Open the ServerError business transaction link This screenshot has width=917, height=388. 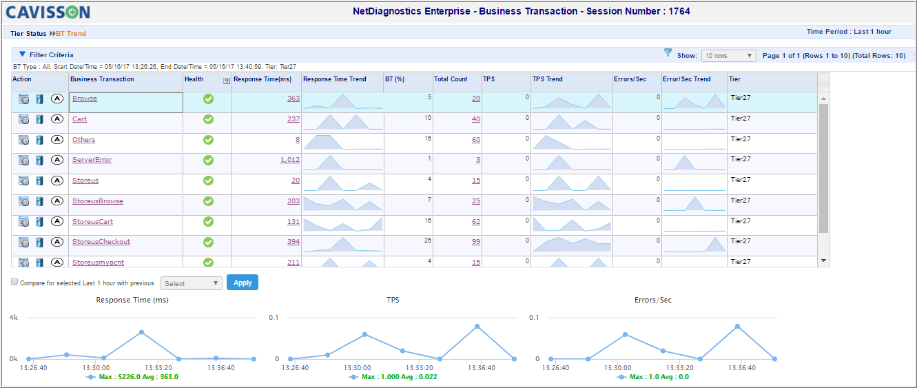[x=92, y=160]
